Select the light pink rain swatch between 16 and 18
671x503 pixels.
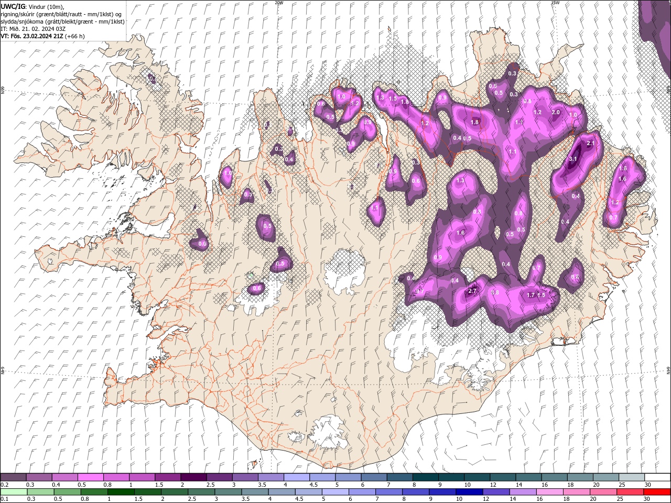(x=549, y=491)
